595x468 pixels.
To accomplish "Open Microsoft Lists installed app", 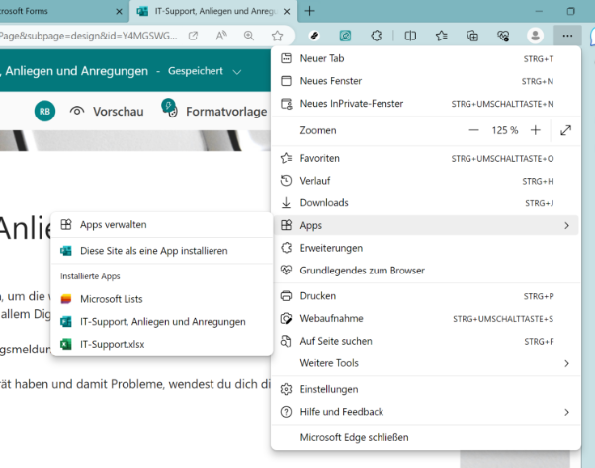I will click(x=114, y=298).
